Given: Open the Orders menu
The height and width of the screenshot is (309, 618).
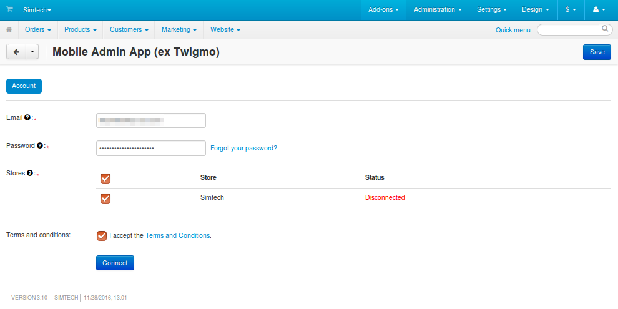Looking at the screenshot, I should [x=38, y=29].
